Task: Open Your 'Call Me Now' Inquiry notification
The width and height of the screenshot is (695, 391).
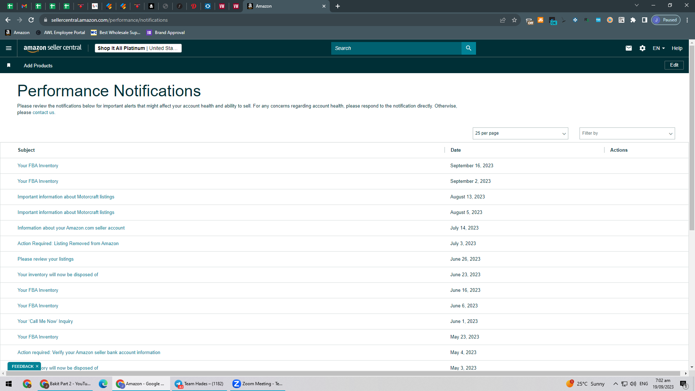Action: (x=45, y=321)
